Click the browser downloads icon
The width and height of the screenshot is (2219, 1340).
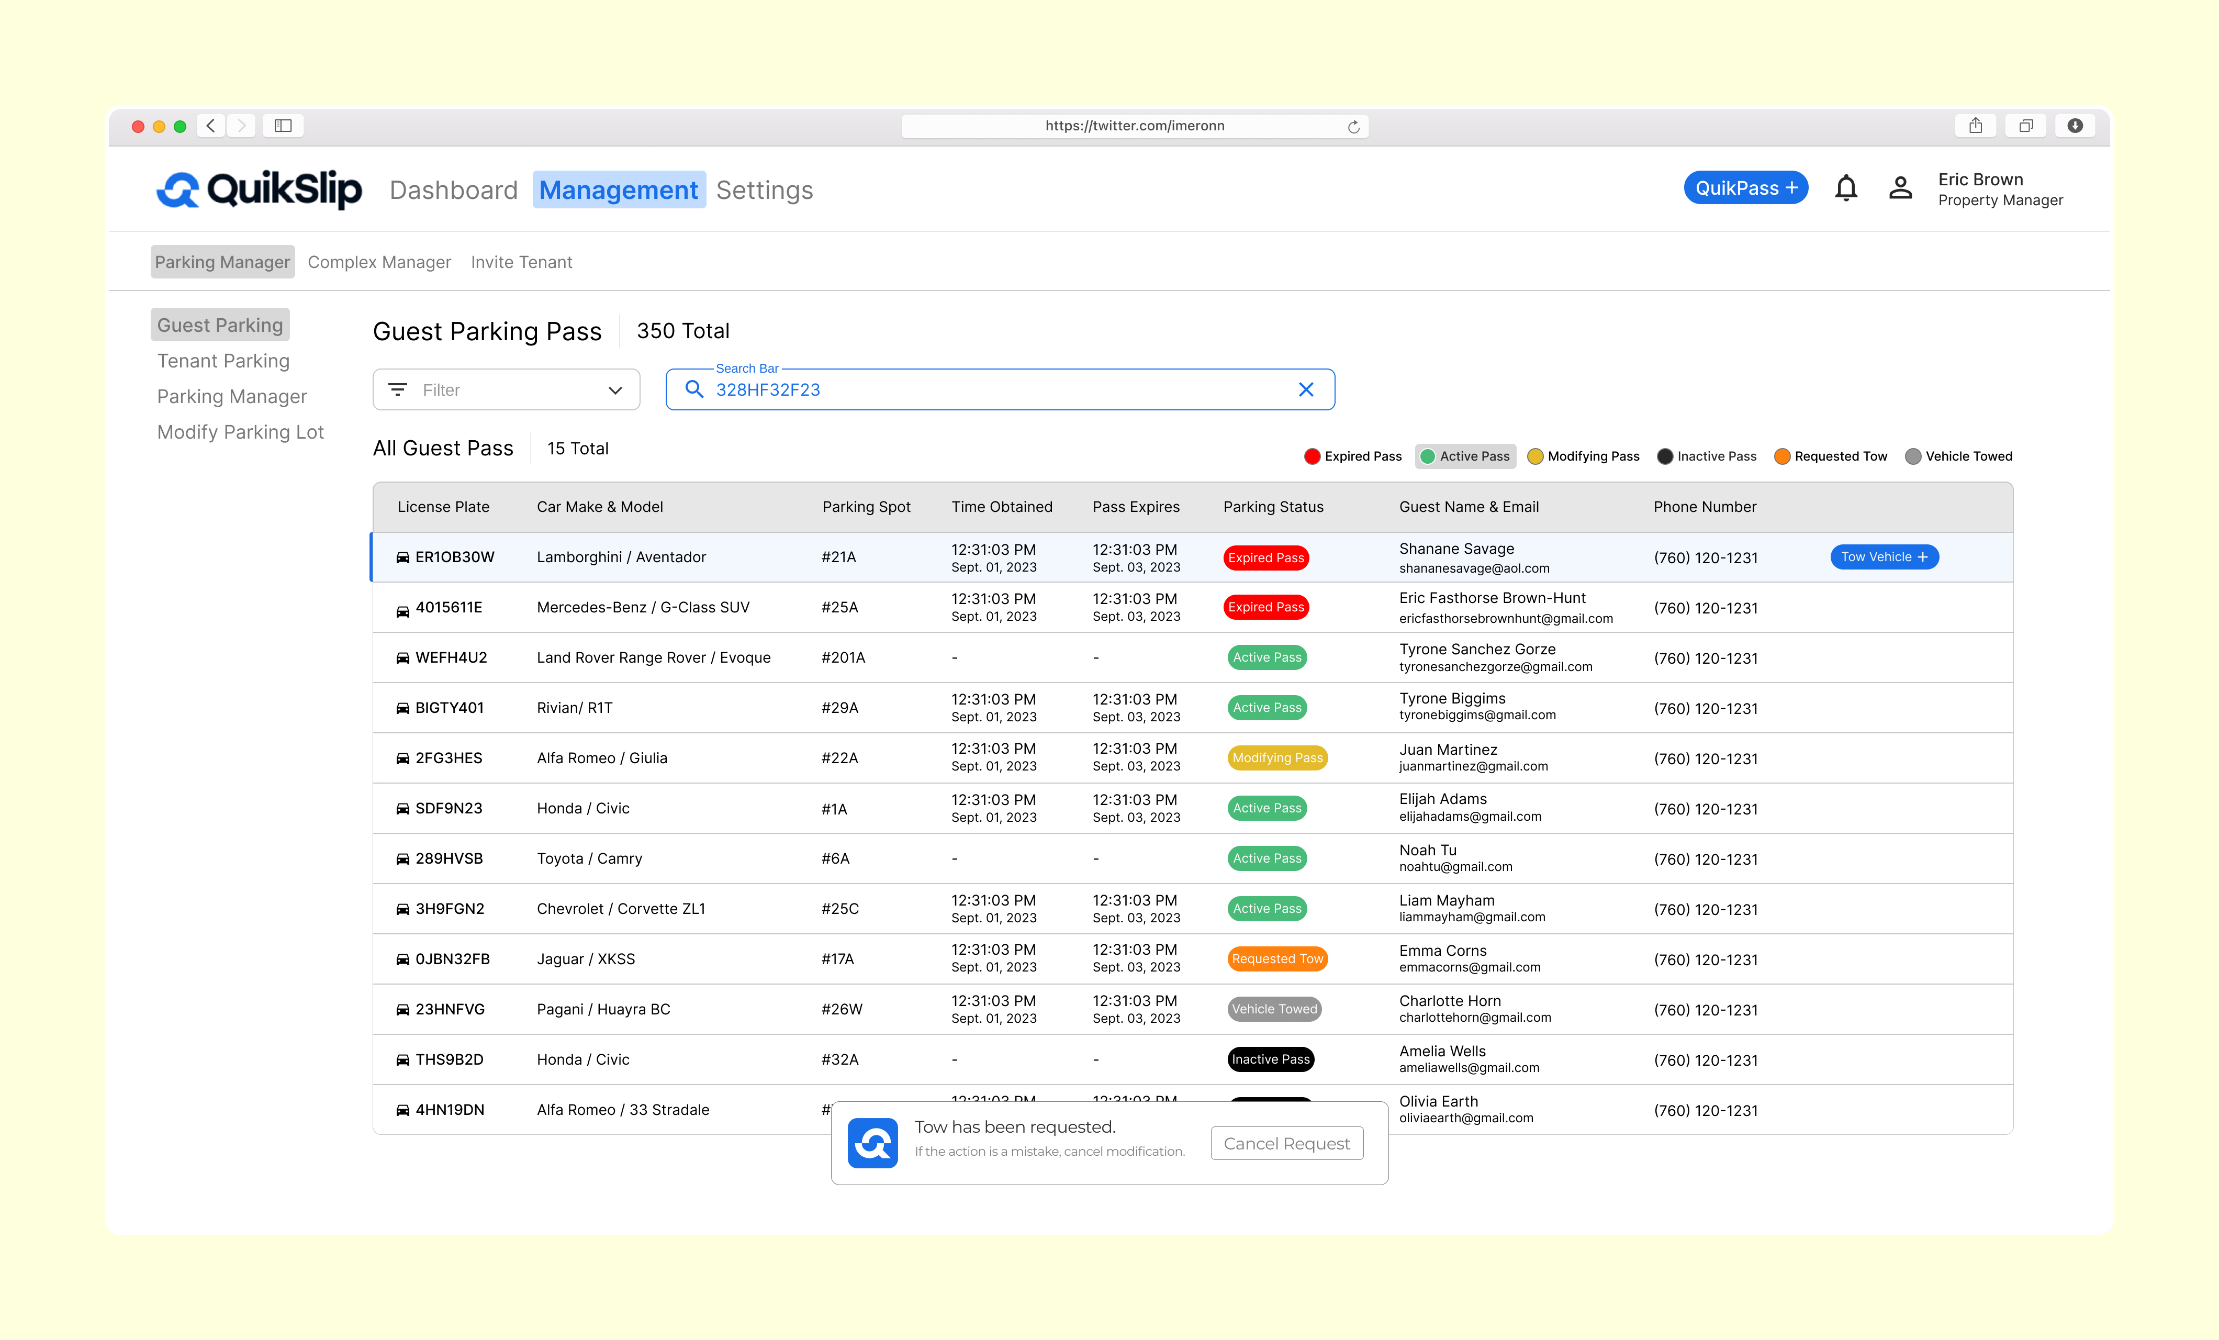pyautogui.click(x=2075, y=126)
